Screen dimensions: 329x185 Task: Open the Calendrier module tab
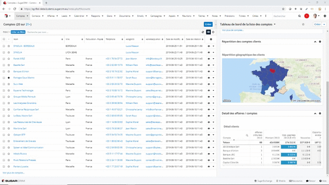coord(79,16)
